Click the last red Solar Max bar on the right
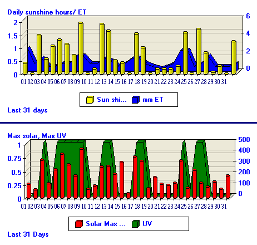Image resolution: width=257 pixels, height=245 pixels. click(x=228, y=187)
